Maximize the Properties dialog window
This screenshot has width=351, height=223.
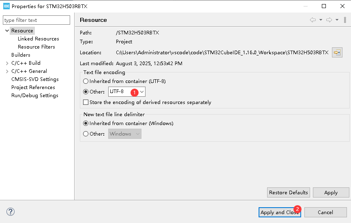point(324,6)
